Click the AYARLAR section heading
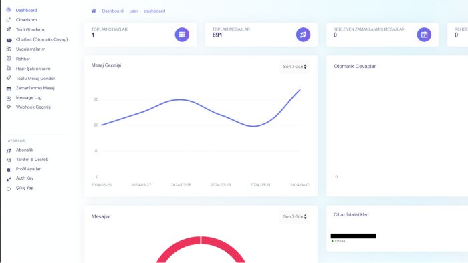This screenshot has width=468, height=263. pos(16,141)
